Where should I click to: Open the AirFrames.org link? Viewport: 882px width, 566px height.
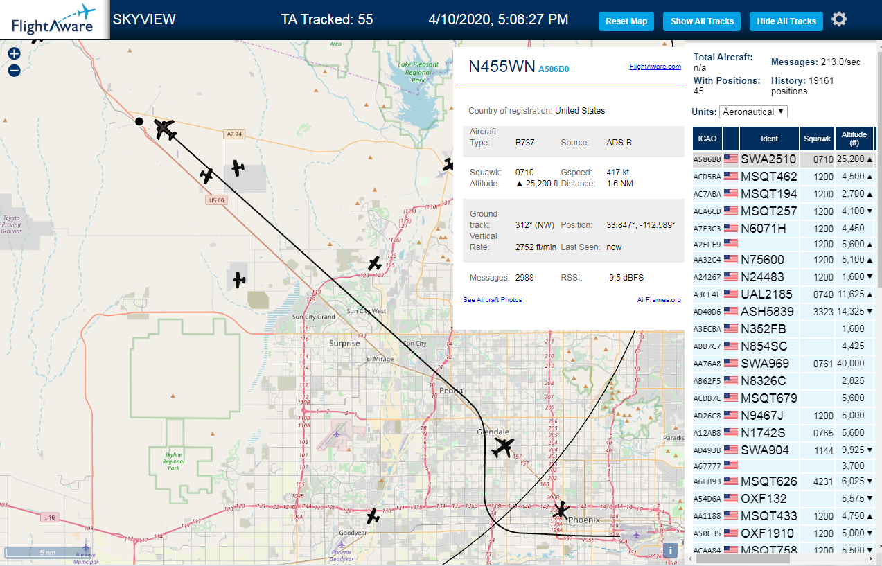tap(659, 299)
